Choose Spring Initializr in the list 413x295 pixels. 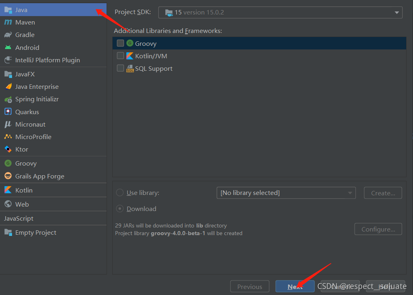point(53,99)
